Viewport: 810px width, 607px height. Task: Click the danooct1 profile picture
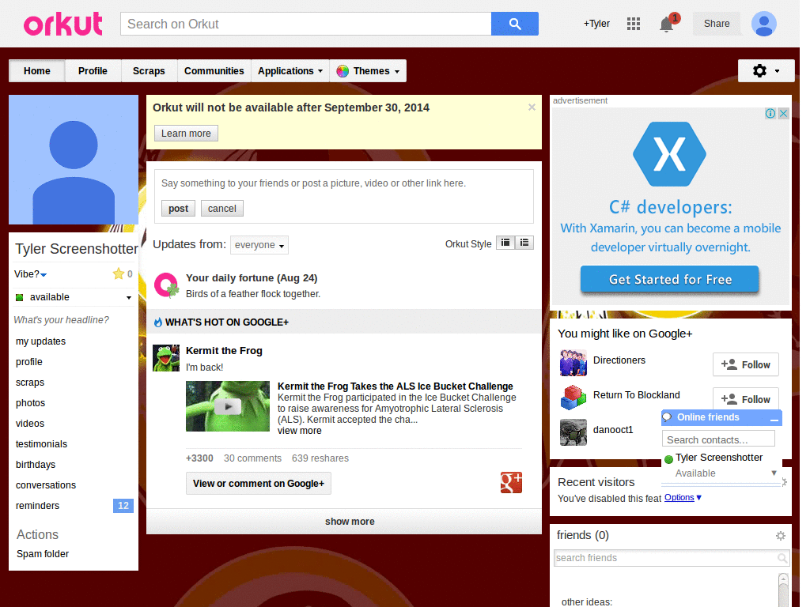573,432
